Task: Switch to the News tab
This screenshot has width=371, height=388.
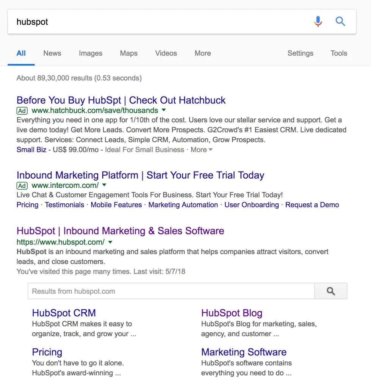Action: (x=52, y=53)
